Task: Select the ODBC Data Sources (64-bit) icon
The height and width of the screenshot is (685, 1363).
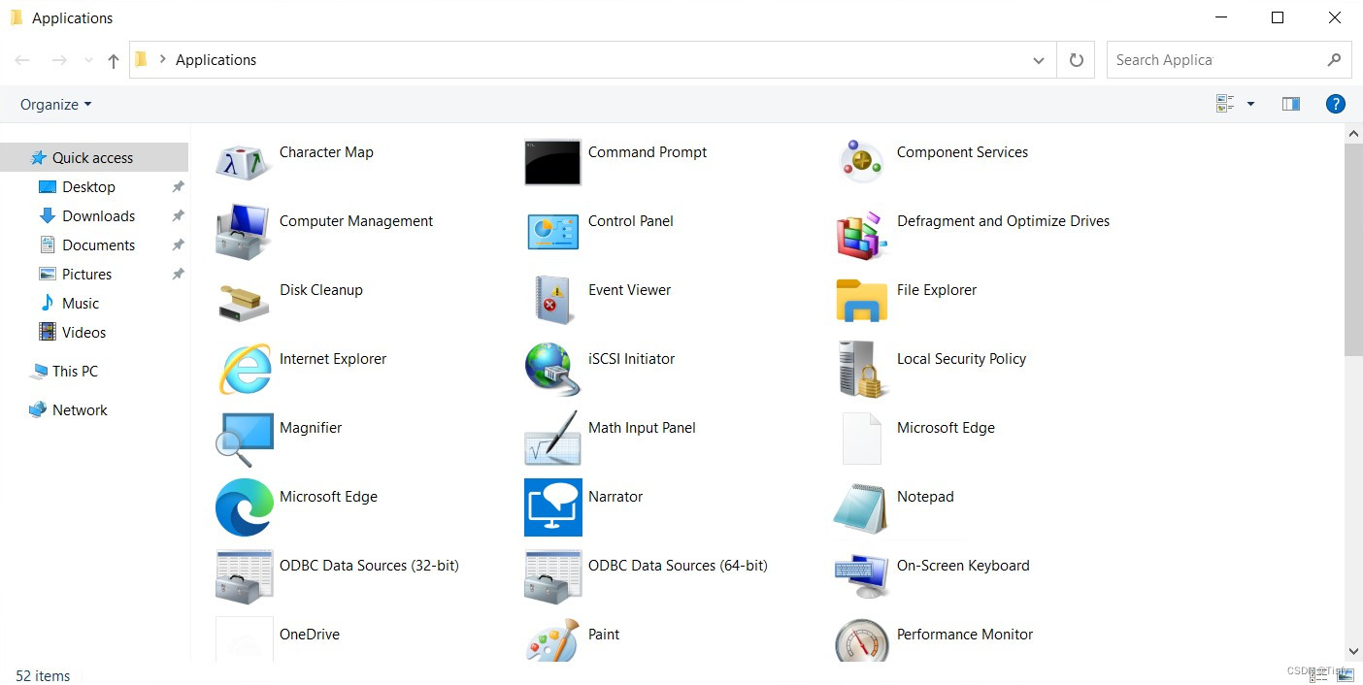Action: point(552,575)
